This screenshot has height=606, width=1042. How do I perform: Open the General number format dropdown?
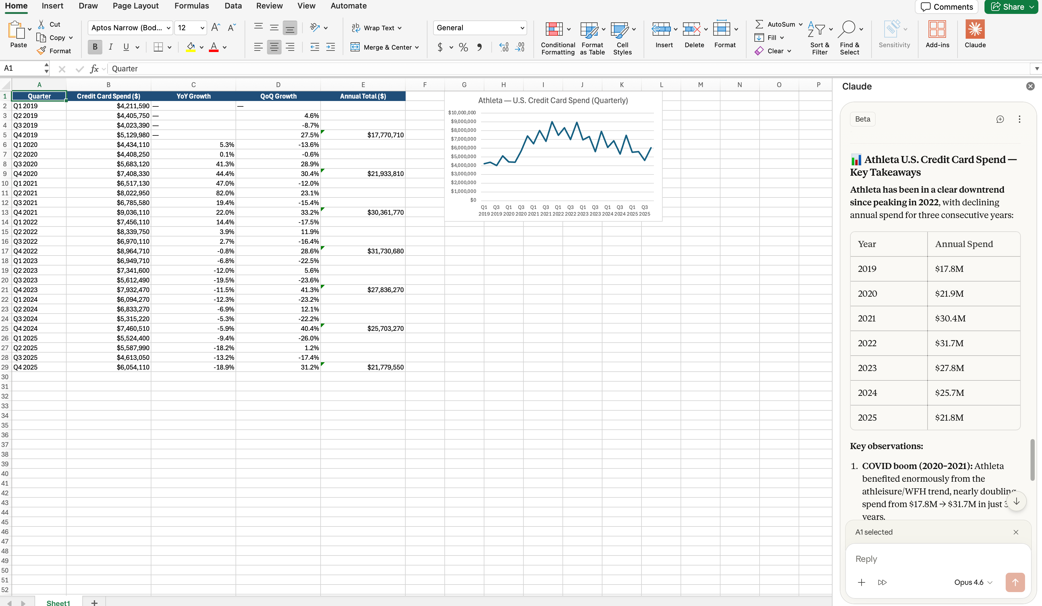(x=480, y=28)
